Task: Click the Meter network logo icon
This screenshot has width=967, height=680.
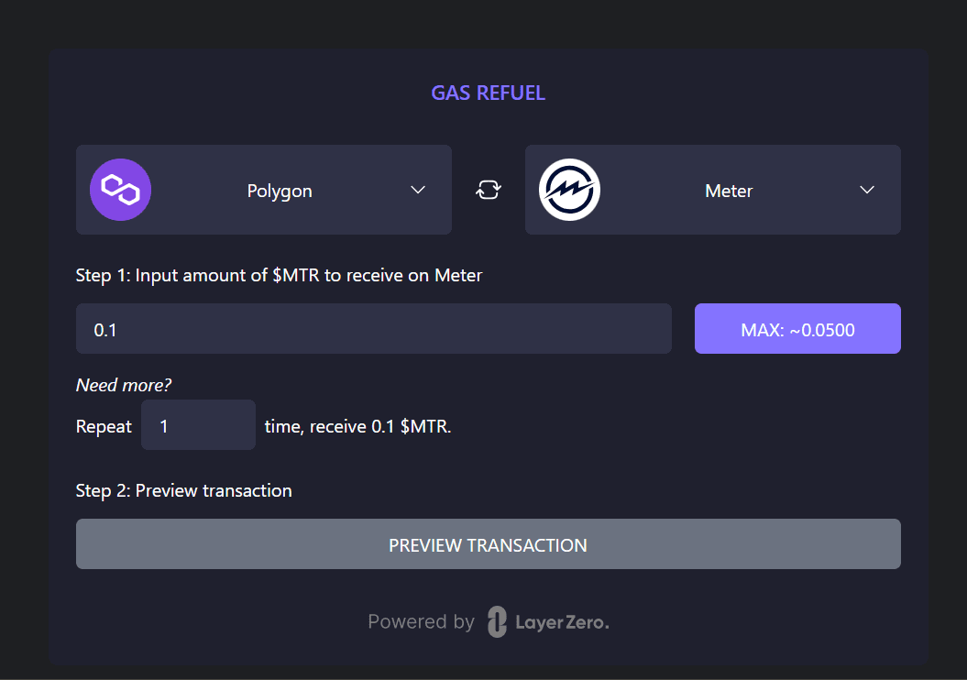Action: tap(569, 190)
